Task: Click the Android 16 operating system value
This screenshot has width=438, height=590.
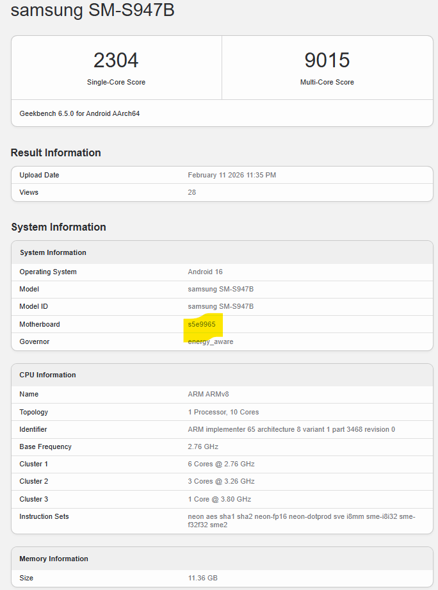Action: [204, 272]
